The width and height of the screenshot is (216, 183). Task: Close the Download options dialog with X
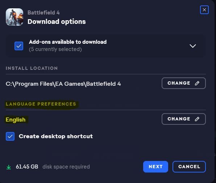click(204, 10)
